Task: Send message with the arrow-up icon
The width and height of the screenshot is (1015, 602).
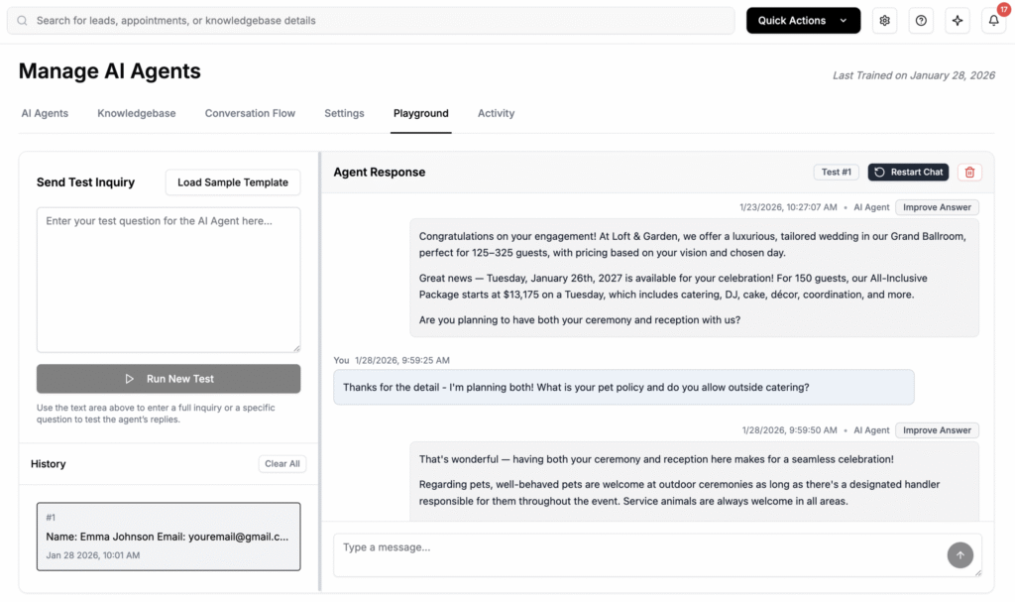Action: pyautogui.click(x=959, y=555)
